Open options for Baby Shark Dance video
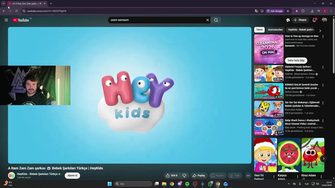Viewport: 335px width, 188px height. [323, 121]
